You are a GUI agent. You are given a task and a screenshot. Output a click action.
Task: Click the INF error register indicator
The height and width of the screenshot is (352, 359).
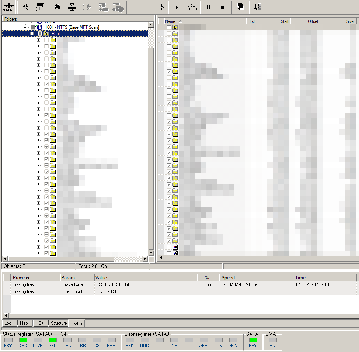coord(174,340)
